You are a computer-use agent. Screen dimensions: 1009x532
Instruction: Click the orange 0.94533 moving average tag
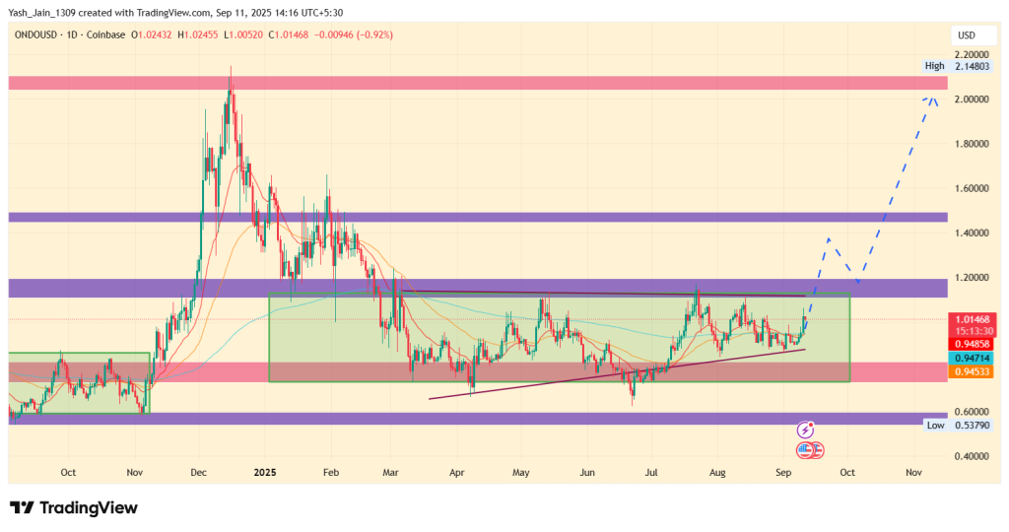tap(972, 370)
